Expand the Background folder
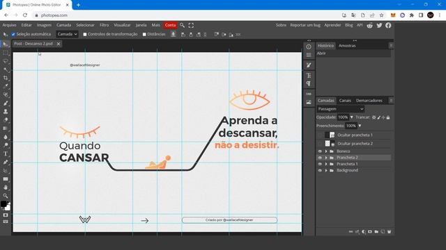Viewport: 446px width, 250px height. pyautogui.click(x=326, y=170)
